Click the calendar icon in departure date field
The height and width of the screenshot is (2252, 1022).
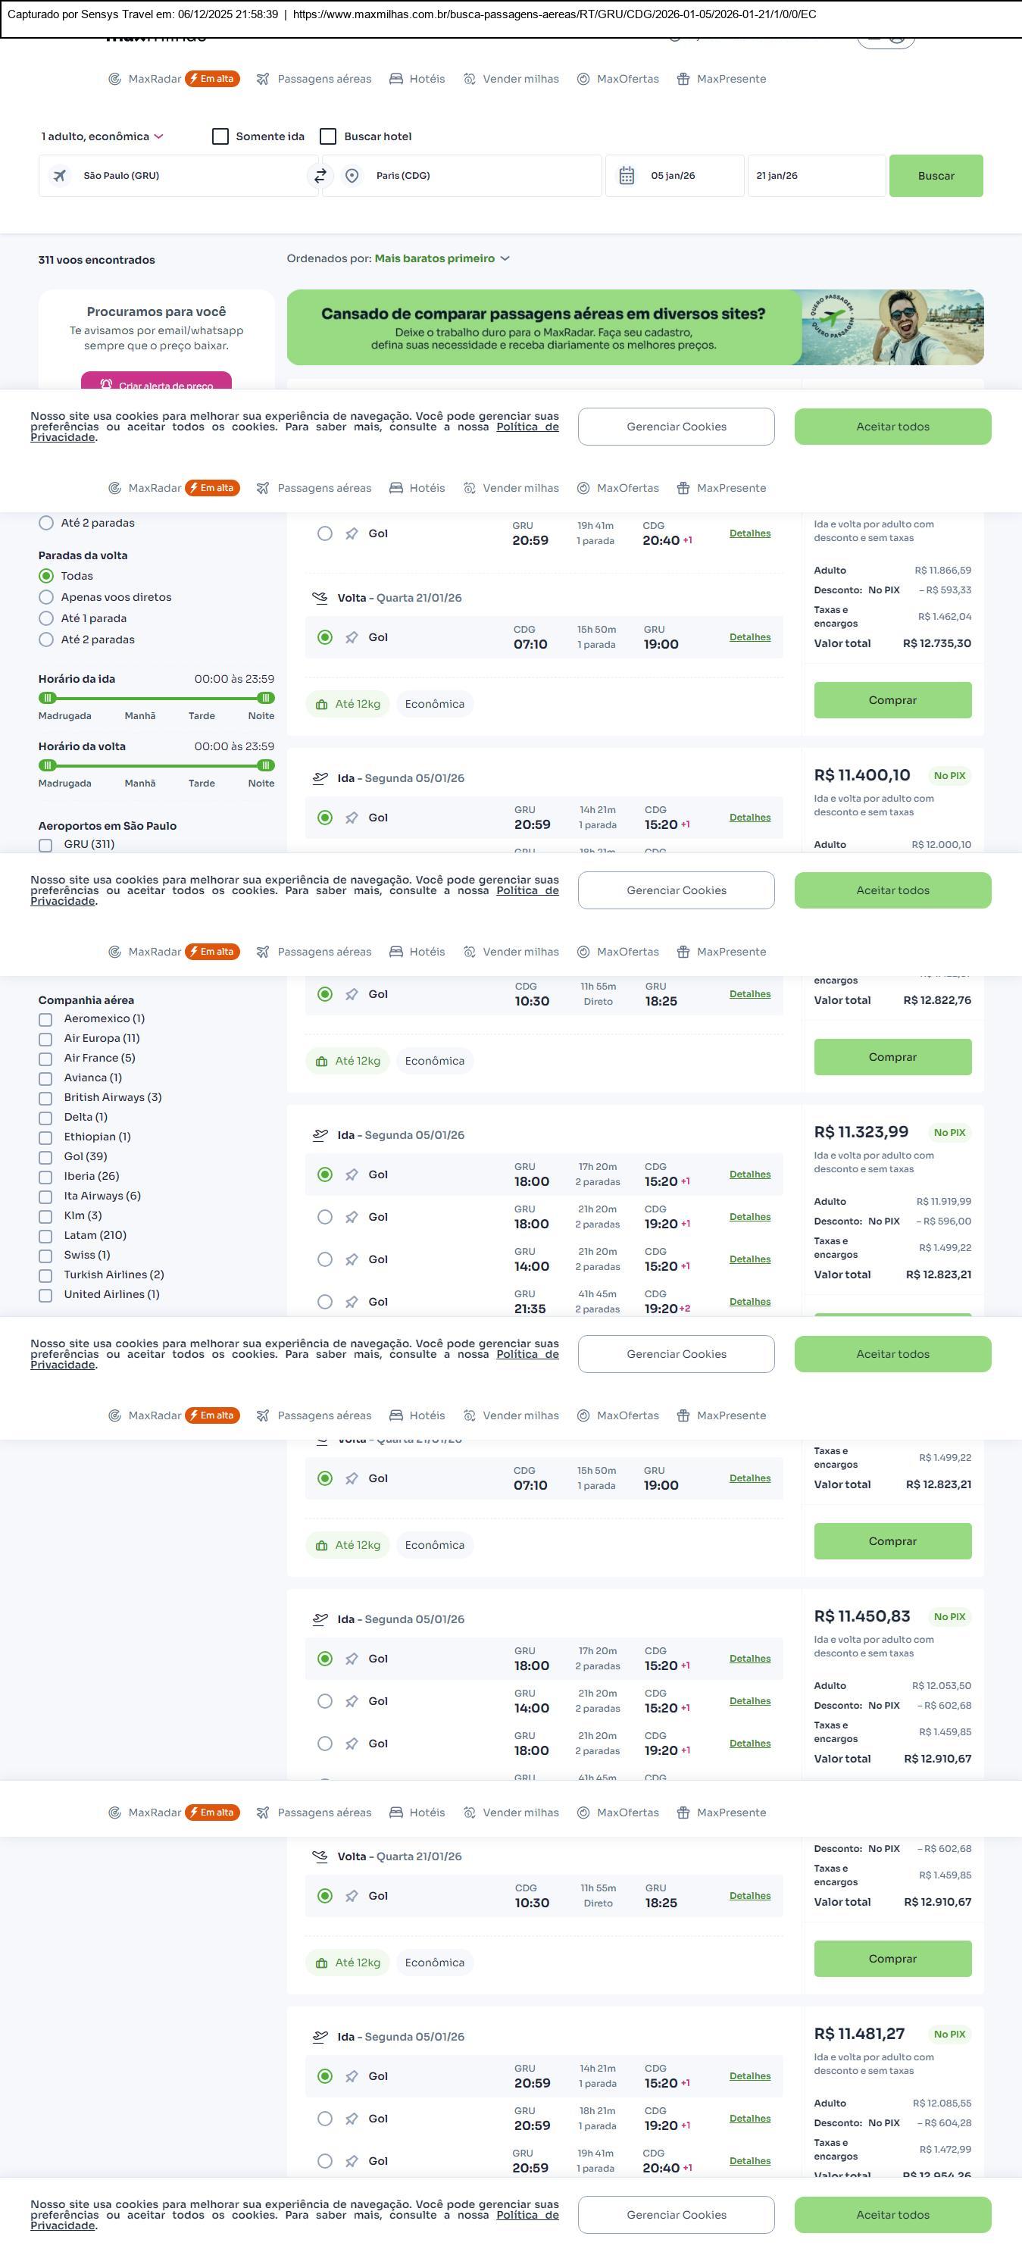click(x=626, y=176)
